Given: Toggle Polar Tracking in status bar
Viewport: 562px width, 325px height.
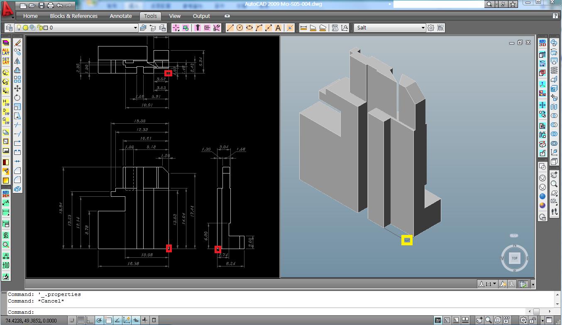Looking at the screenshot, I should pyautogui.click(x=99, y=320).
